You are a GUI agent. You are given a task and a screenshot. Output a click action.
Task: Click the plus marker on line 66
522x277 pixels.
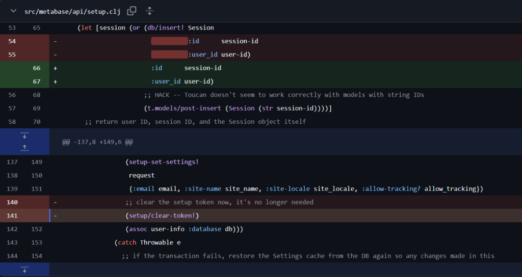pos(55,68)
